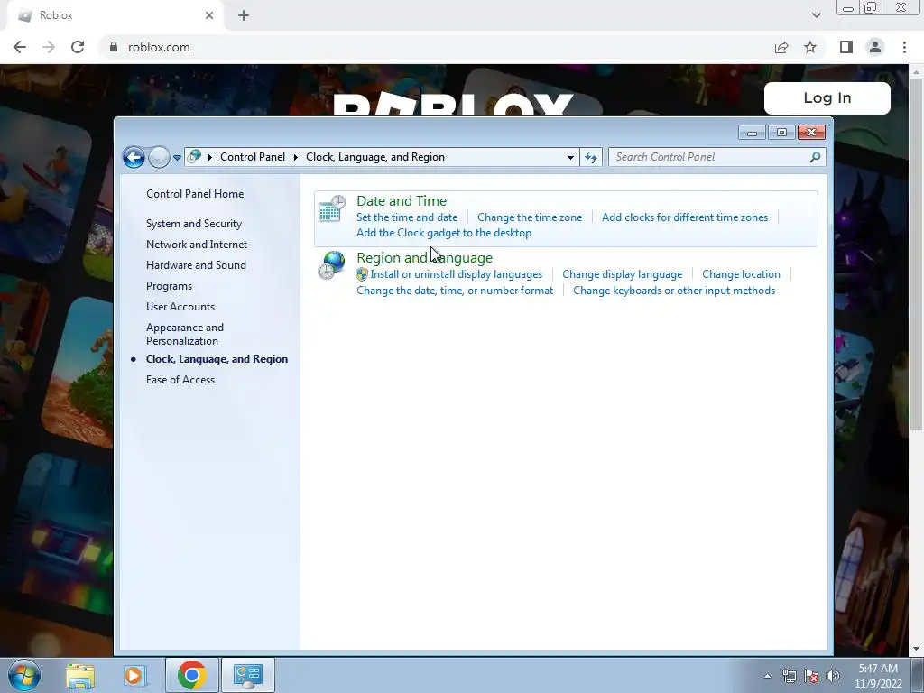The image size is (924, 693).
Task: Open Change keyboards or other input methods
Action: [x=674, y=291]
